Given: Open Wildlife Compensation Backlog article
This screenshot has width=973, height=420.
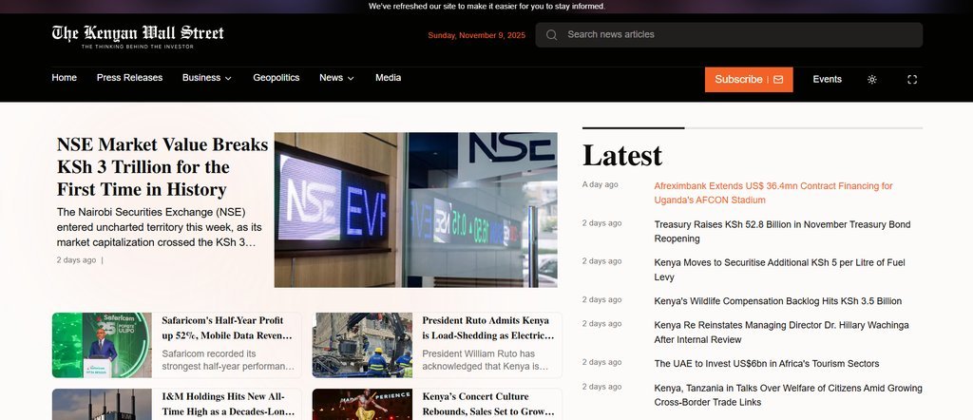Looking at the screenshot, I should pos(777,301).
